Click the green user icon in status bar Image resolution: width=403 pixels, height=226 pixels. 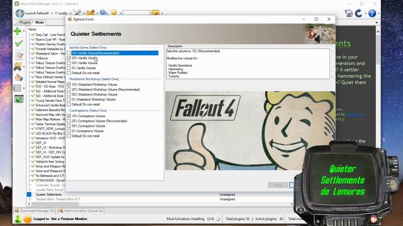18,219
